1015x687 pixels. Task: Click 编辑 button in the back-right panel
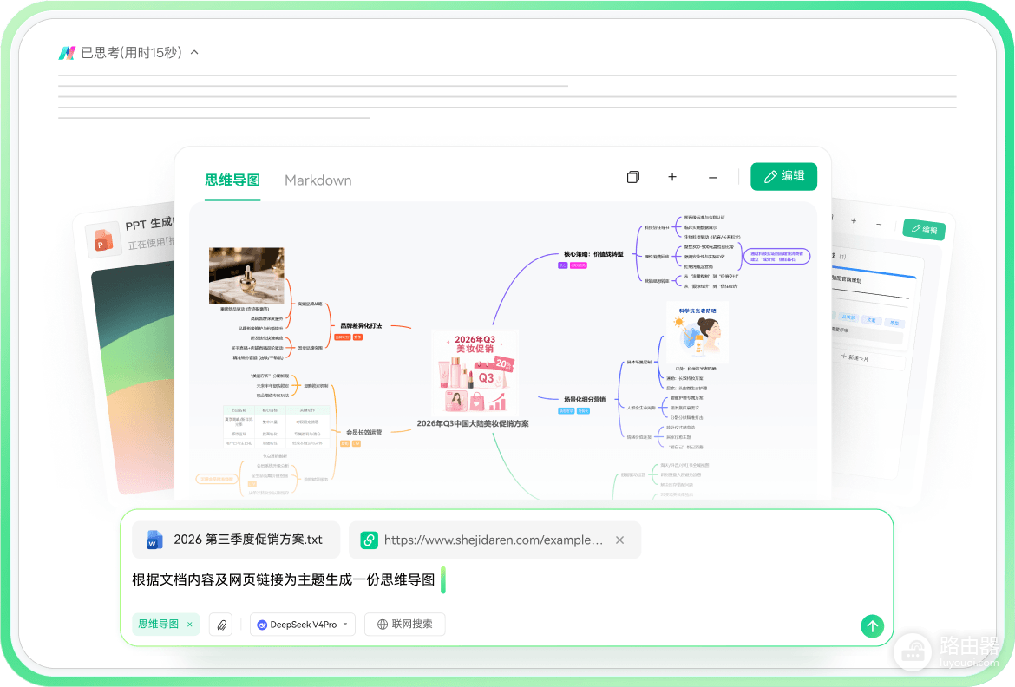[925, 229]
